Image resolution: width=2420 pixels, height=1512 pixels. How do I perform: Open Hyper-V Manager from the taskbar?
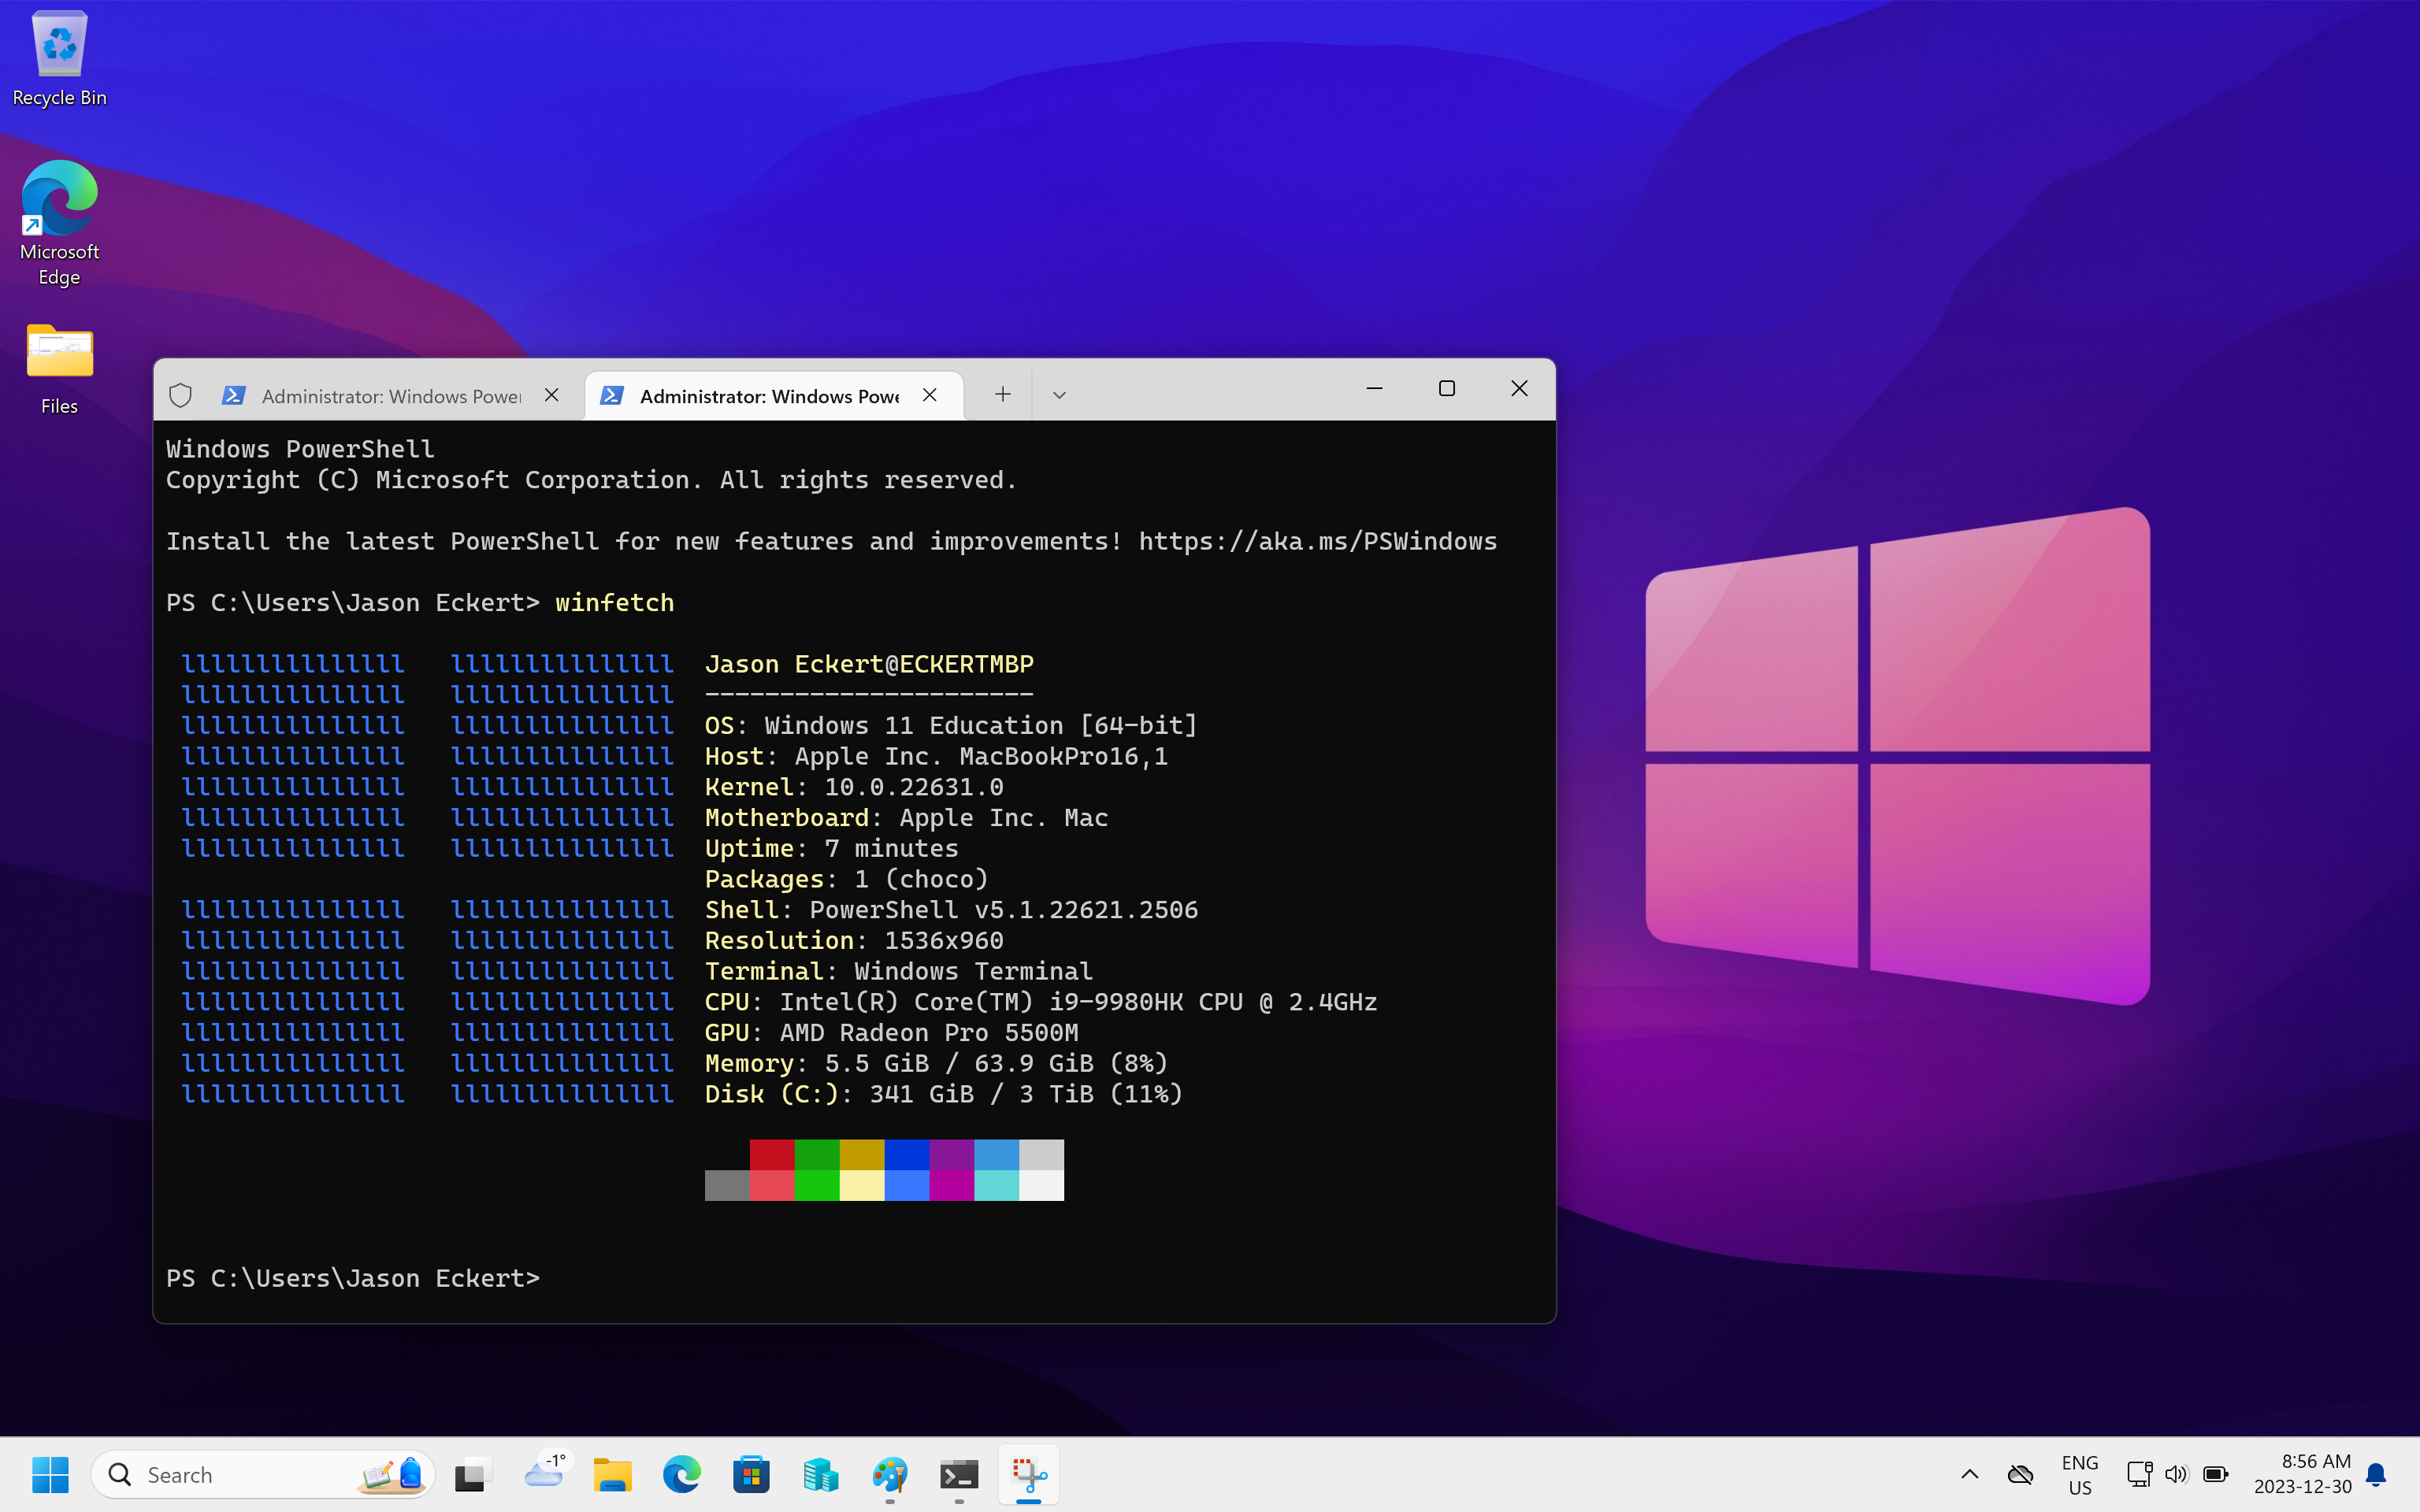(821, 1474)
